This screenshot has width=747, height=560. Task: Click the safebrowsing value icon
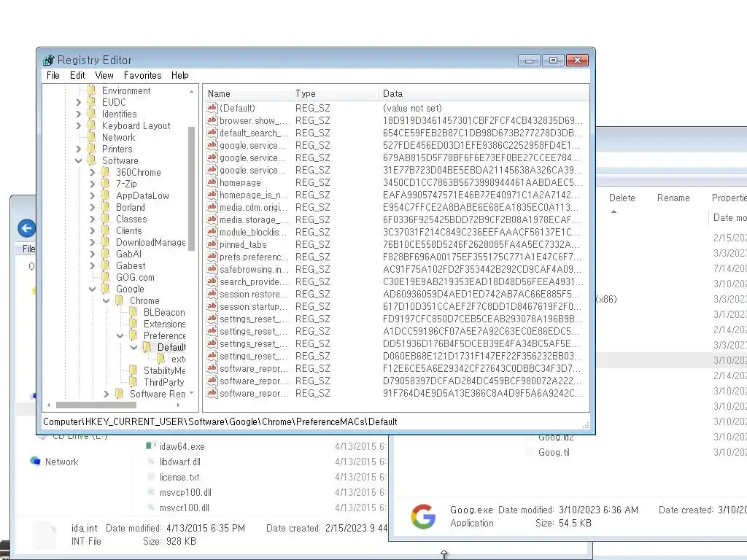[212, 269]
